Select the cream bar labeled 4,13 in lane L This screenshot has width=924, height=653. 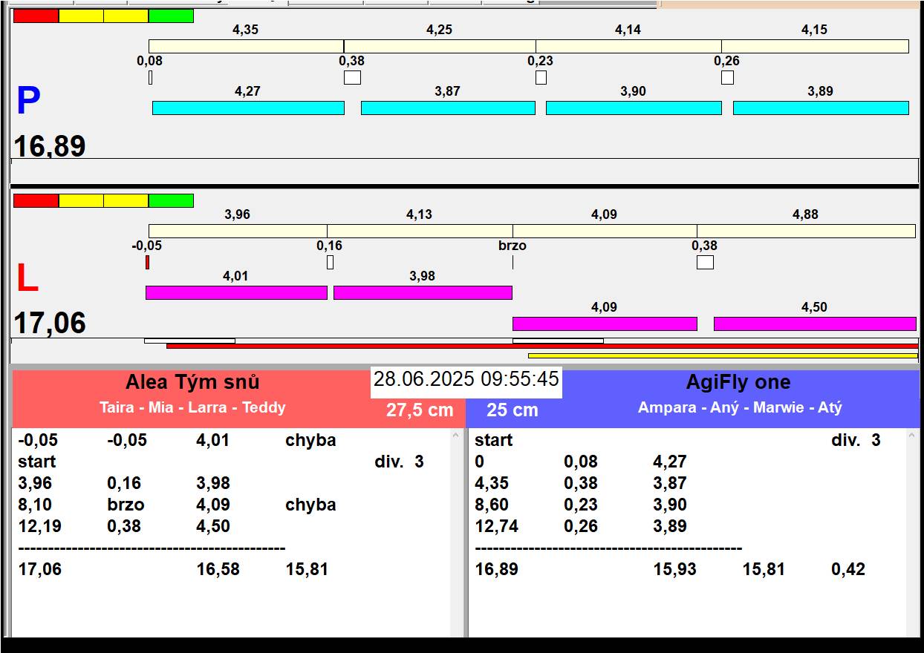pos(420,231)
